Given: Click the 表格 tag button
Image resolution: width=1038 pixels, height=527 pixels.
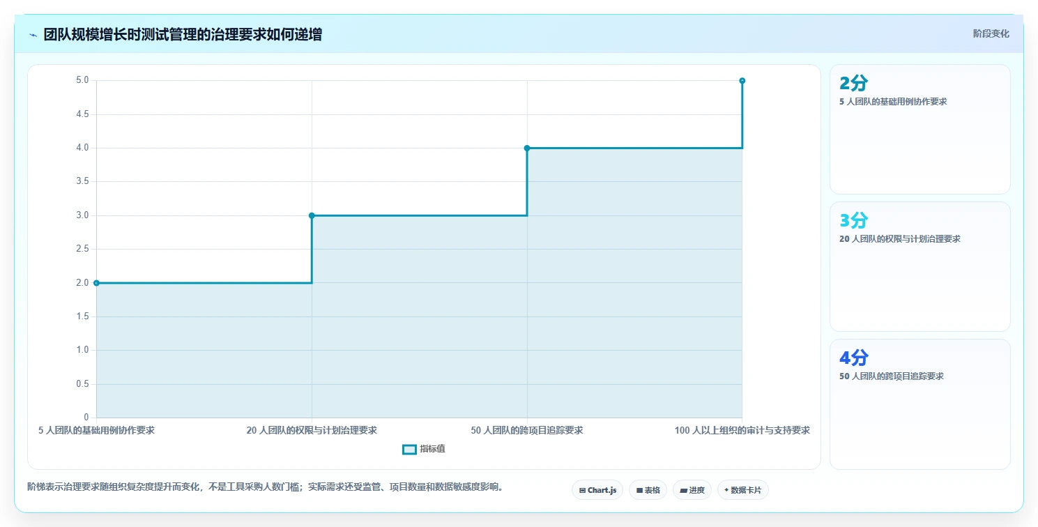Looking at the screenshot, I should (648, 490).
